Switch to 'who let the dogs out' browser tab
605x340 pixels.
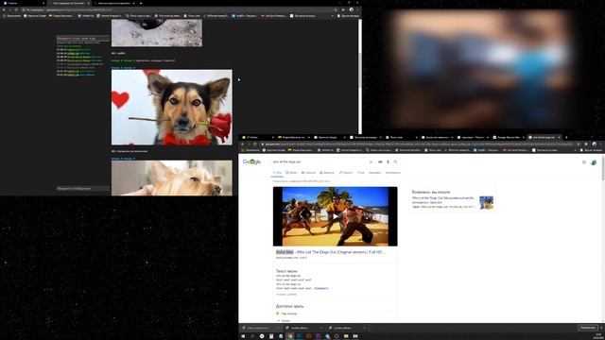click(544, 137)
